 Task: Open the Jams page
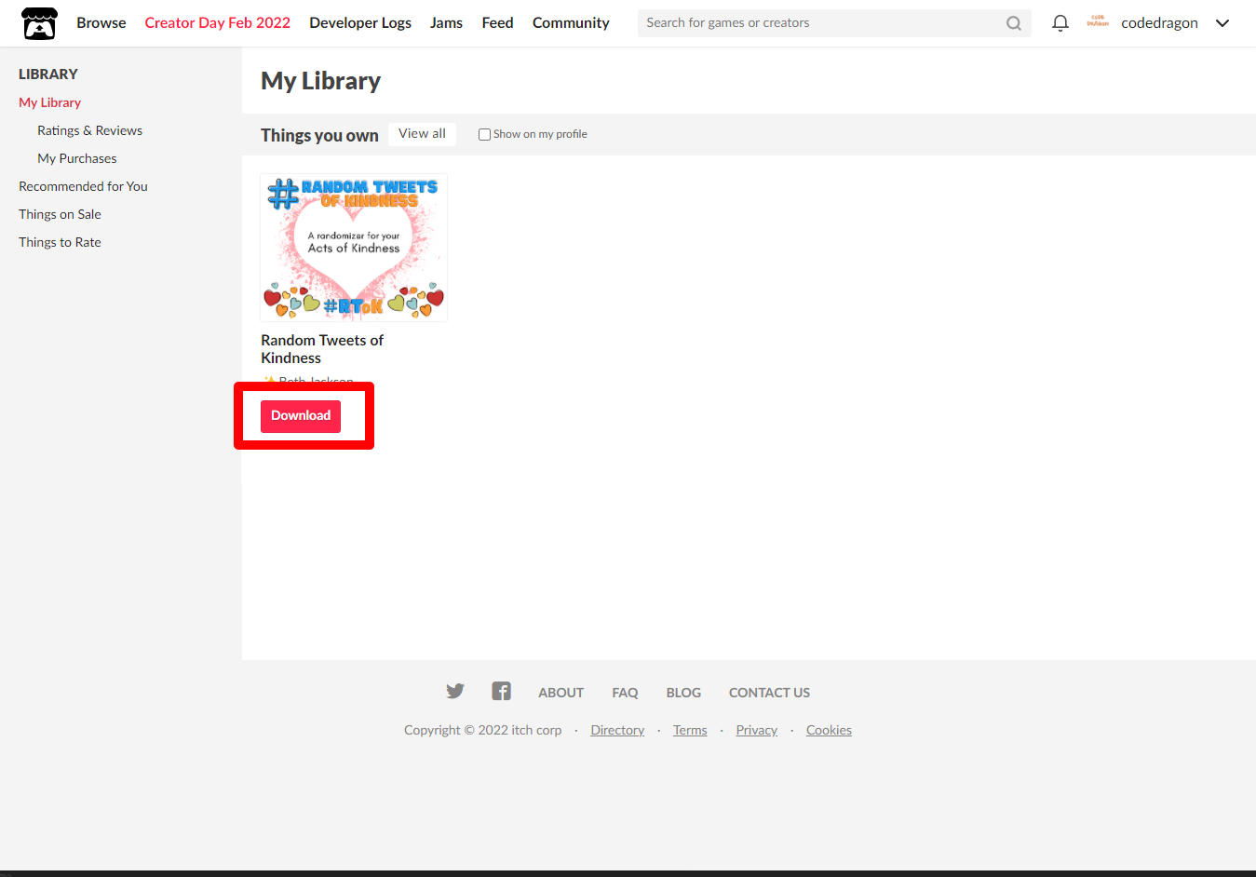click(x=446, y=23)
